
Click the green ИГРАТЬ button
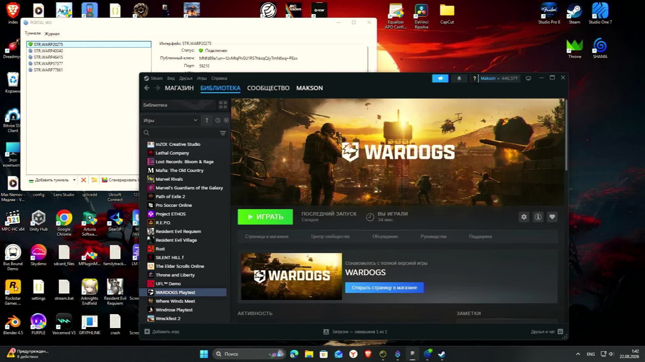pos(265,217)
